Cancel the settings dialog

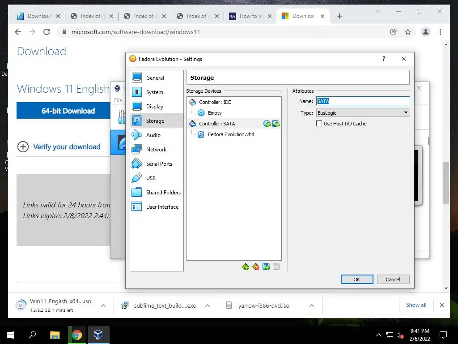click(393, 279)
